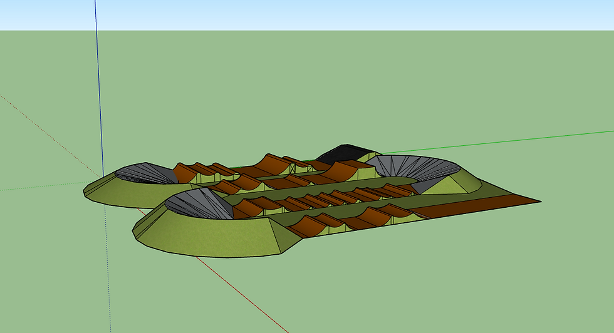Select the solid red axis line in the foreground

243,295
